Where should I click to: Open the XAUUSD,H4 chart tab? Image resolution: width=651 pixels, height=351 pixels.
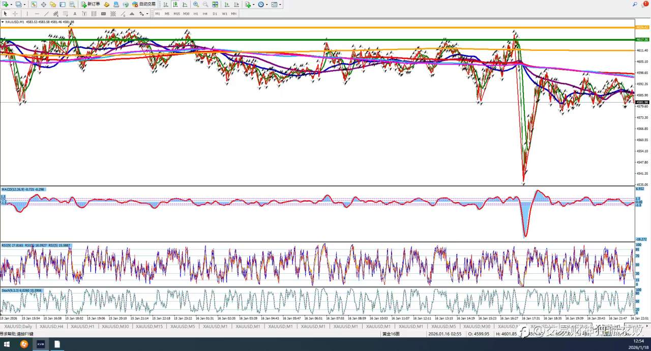click(x=51, y=326)
